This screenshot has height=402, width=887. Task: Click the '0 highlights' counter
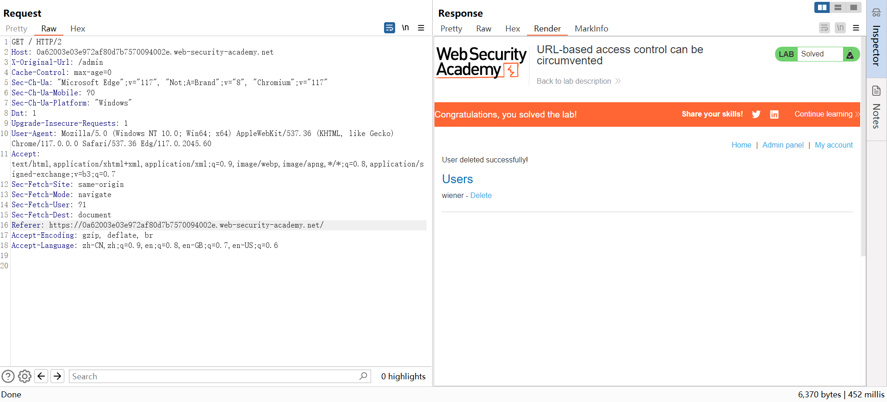[403, 377]
